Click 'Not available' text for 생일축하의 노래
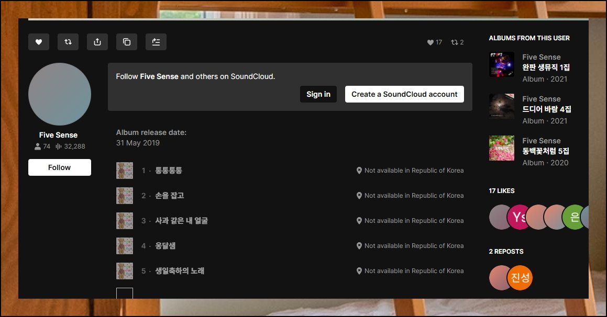The width and height of the screenshot is (607, 317). (x=414, y=271)
